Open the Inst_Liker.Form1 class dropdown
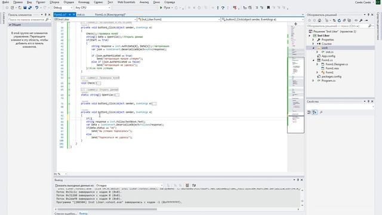Screen dimensions: 382x215 click(178, 20)
